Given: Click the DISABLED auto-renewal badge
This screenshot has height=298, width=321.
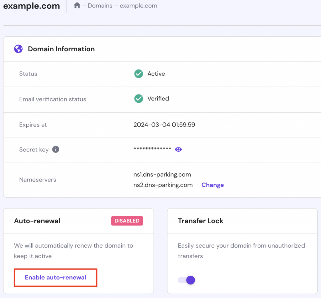Looking at the screenshot, I should pyautogui.click(x=127, y=221).
